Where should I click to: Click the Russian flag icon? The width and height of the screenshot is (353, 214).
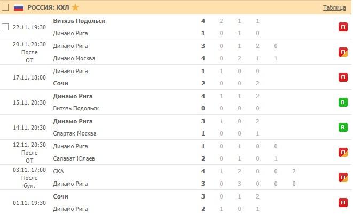(x=19, y=7)
